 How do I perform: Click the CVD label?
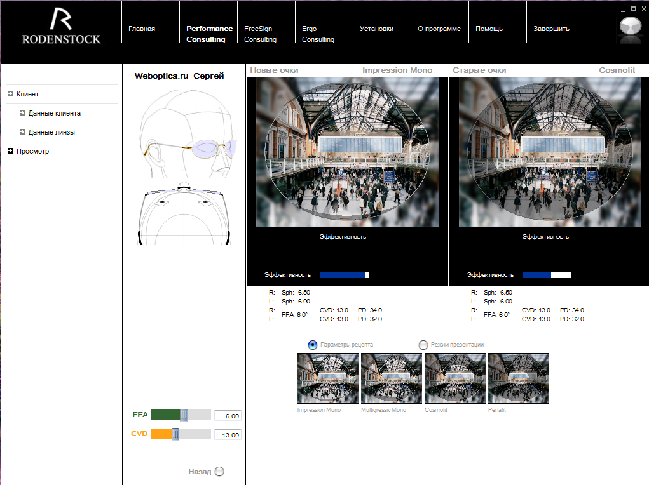139,434
